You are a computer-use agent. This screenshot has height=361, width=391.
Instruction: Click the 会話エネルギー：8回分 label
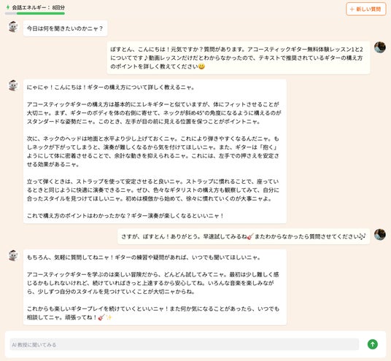39,7
